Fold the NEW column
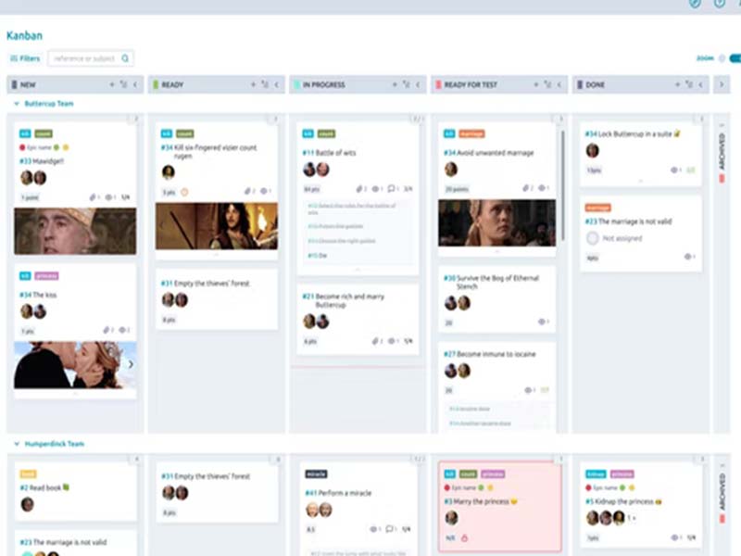The width and height of the screenshot is (741, 556). pos(135,84)
